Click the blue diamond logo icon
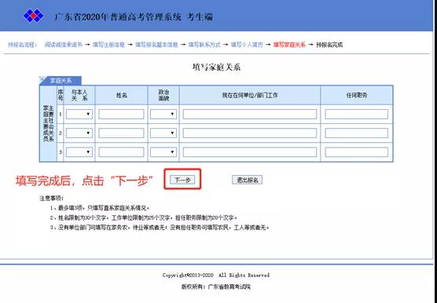Viewport: 437px width, 303px height. [33, 16]
